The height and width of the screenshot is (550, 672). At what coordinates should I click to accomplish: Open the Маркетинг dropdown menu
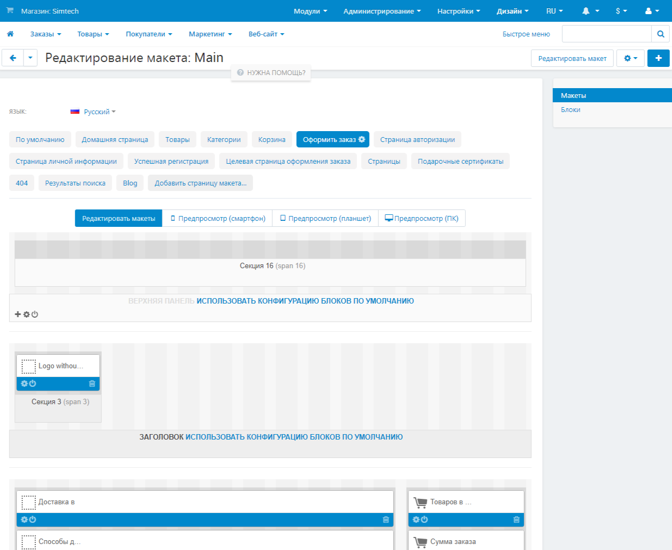(210, 34)
